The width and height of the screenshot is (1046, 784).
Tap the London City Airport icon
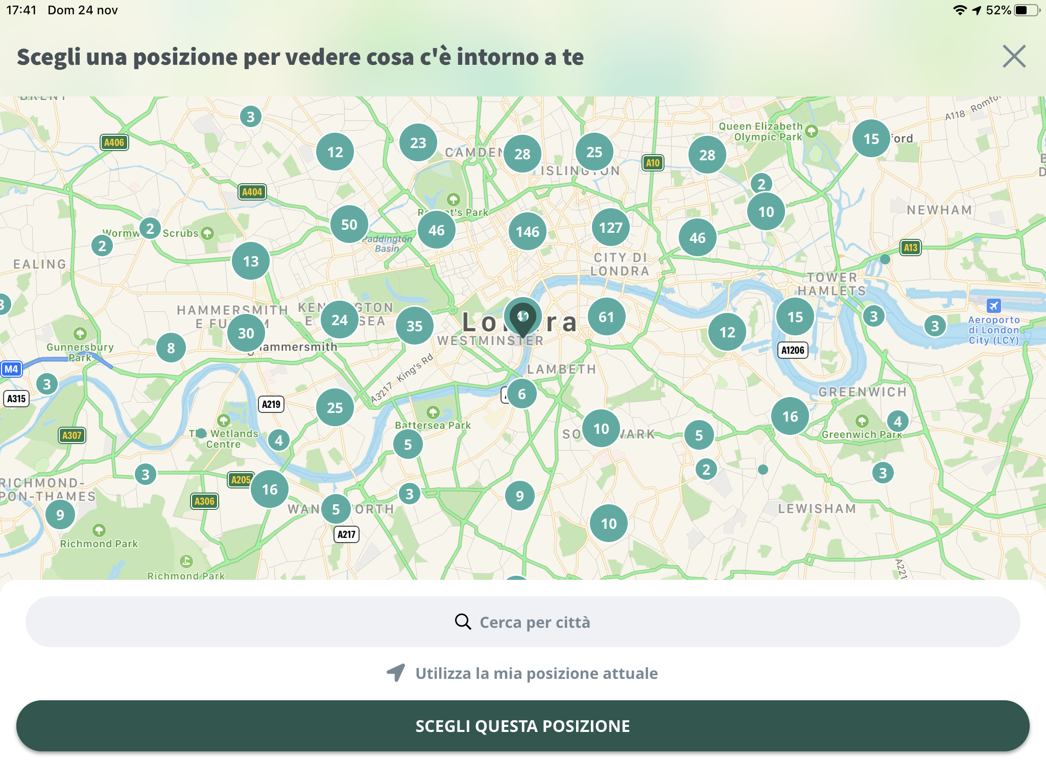click(993, 306)
